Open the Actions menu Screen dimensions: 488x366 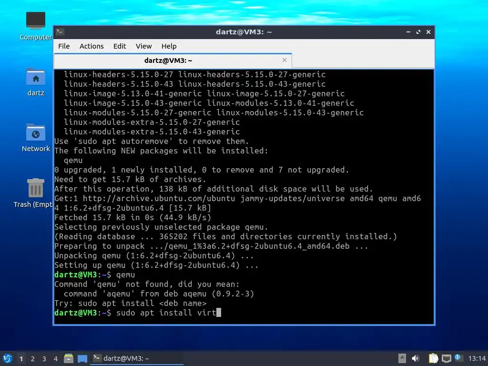[x=91, y=46]
